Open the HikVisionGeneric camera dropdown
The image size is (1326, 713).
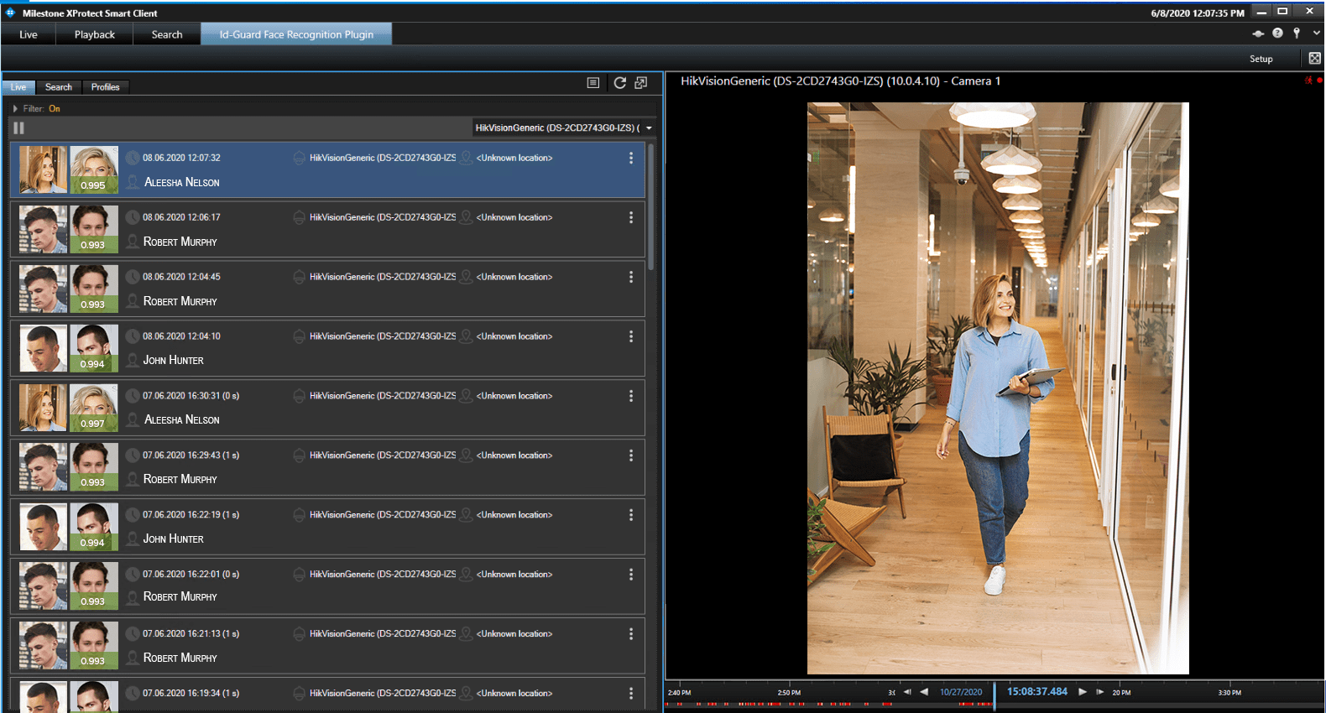click(x=564, y=128)
